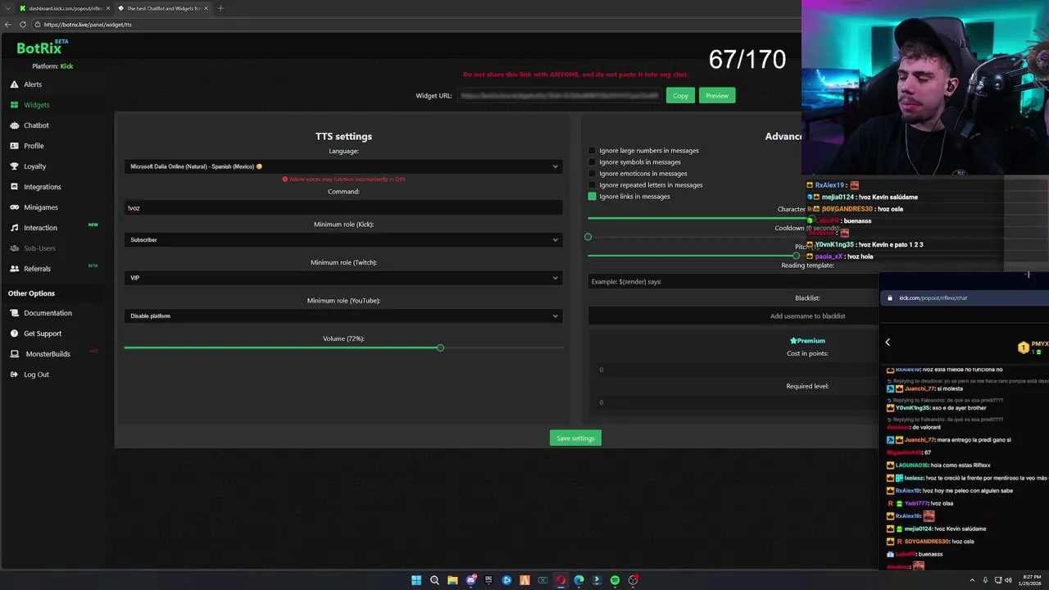Open Minimum role (Twitch) VIP dropdown
This screenshot has height=590, width=1049.
[x=343, y=278]
